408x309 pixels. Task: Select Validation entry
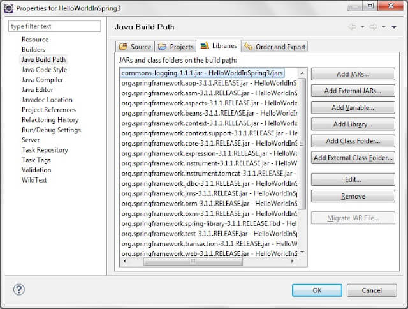pos(36,170)
